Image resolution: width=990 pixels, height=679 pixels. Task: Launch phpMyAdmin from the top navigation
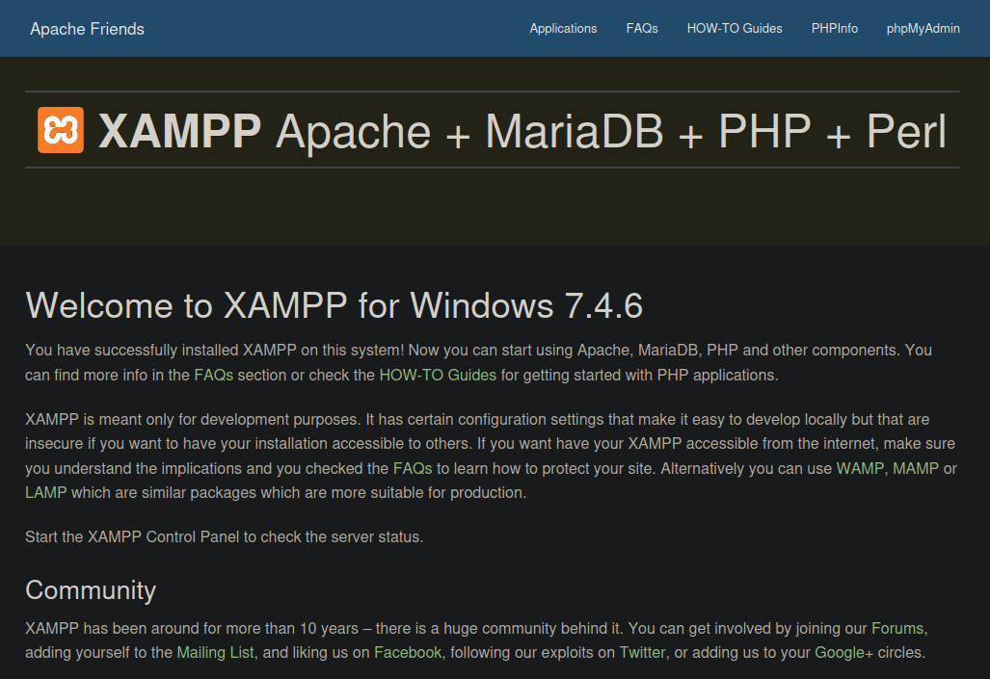(x=923, y=29)
